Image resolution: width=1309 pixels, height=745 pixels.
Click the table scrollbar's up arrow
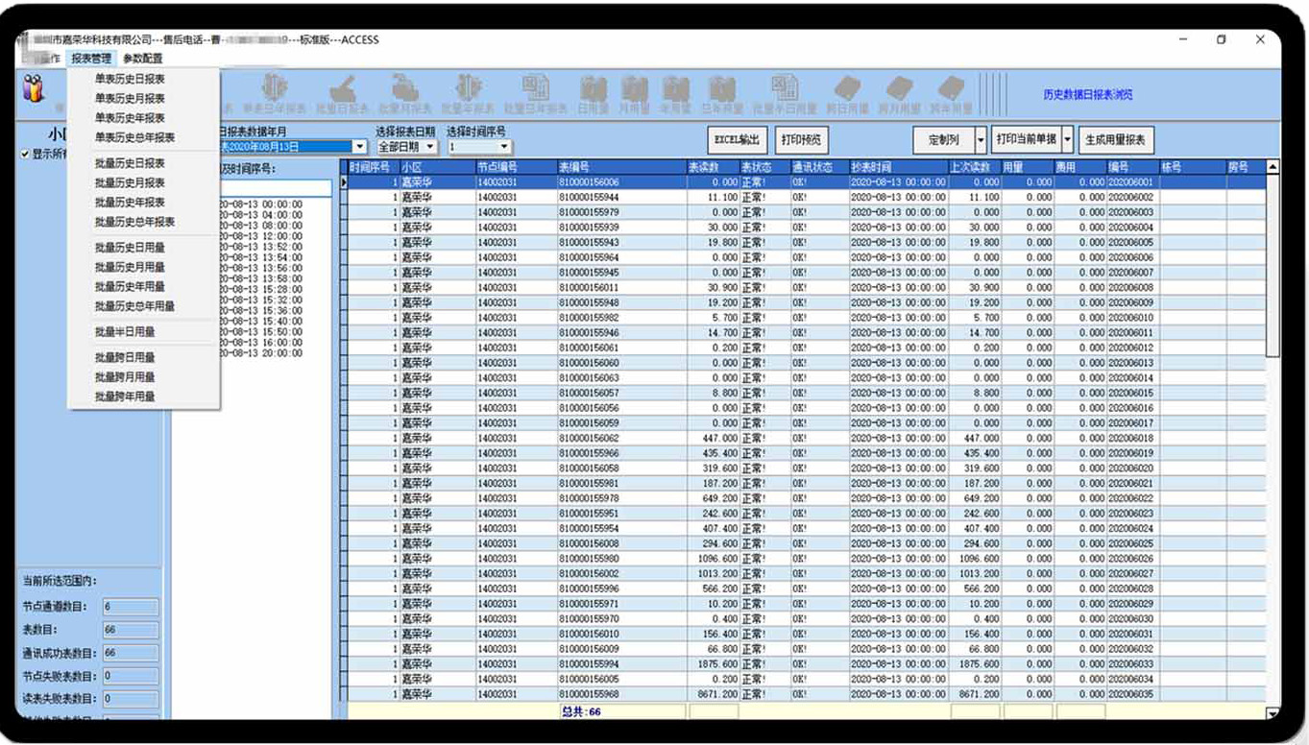(1273, 166)
